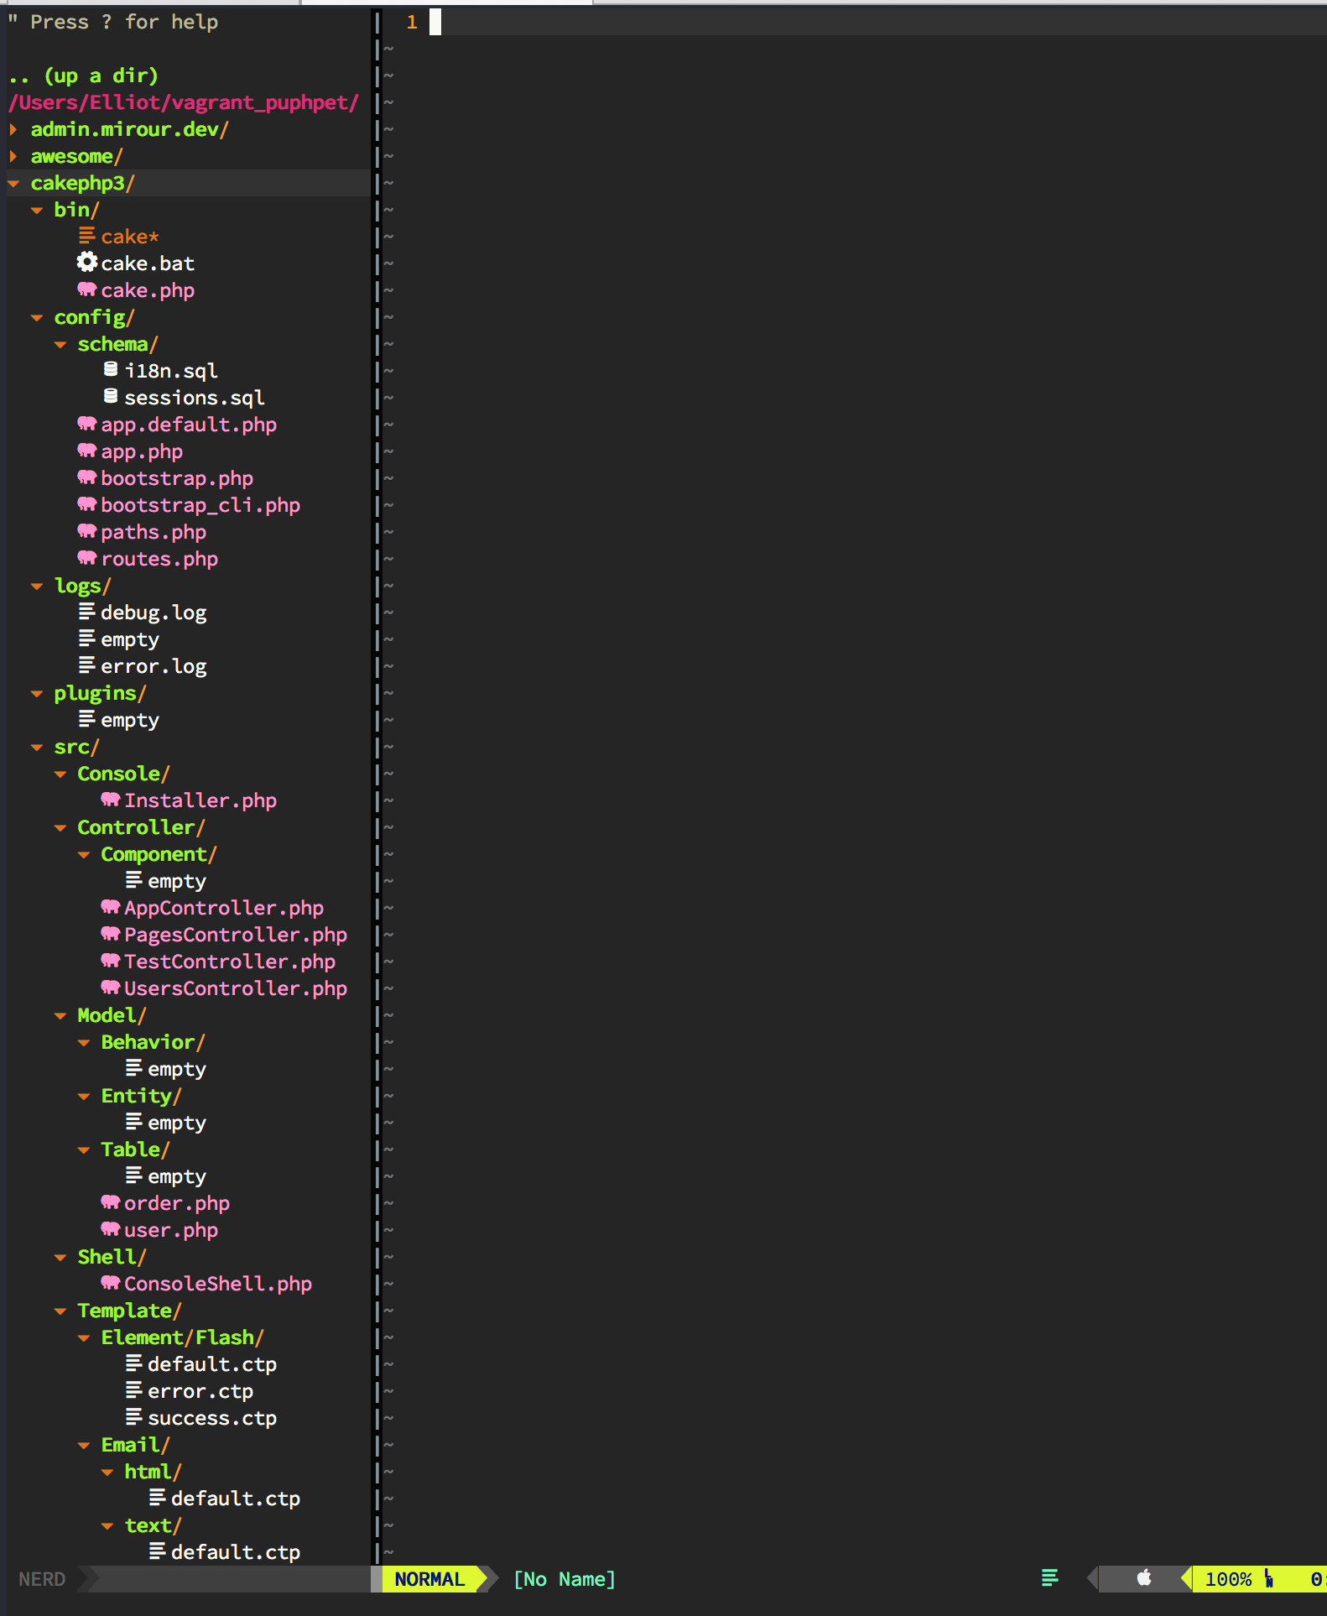Image resolution: width=1327 pixels, height=1616 pixels.
Task: Collapse the config folder arrow
Action: point(37,317)
